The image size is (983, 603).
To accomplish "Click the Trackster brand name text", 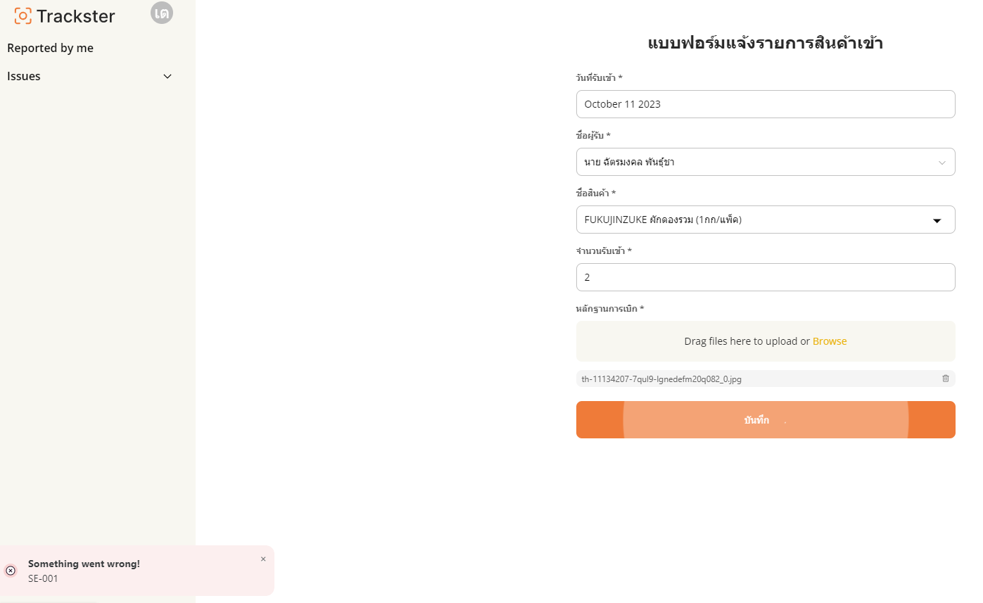I will 76,15.
